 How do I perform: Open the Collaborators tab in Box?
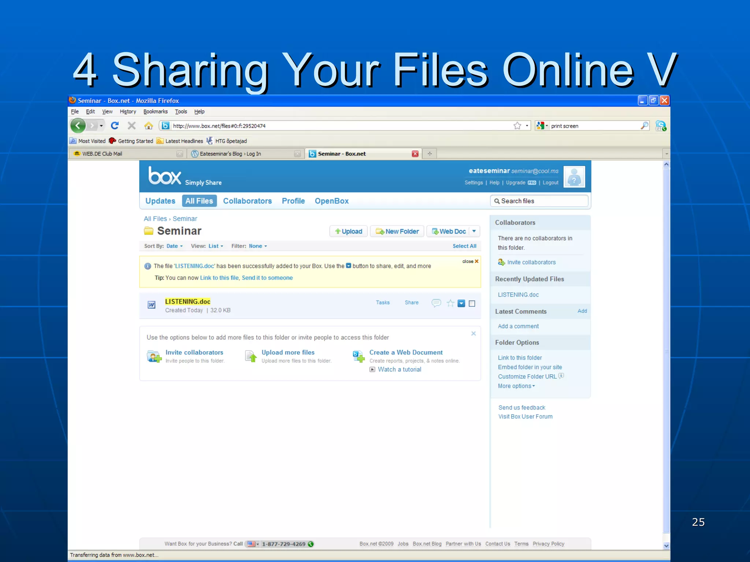click(248, 201)
